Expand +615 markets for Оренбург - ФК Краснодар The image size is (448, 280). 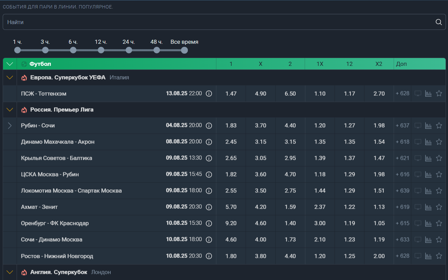402,223
